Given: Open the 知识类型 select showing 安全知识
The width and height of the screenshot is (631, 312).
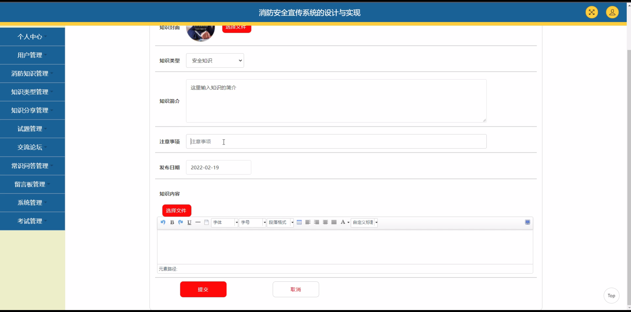Looking at the screenshot, I should click(x=215, y=60).
